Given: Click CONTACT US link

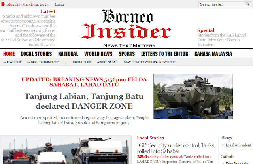Looking at the screenshot, I should pos(82,62).
